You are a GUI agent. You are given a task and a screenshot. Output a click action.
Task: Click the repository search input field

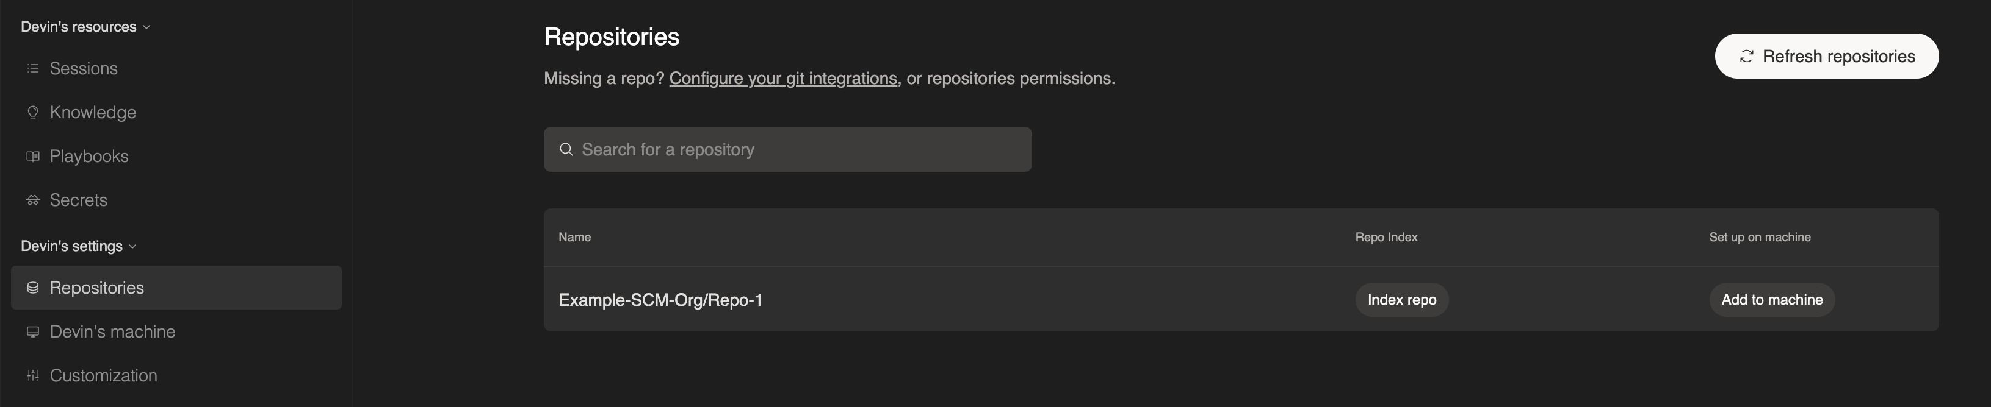(x=787, y=149)
